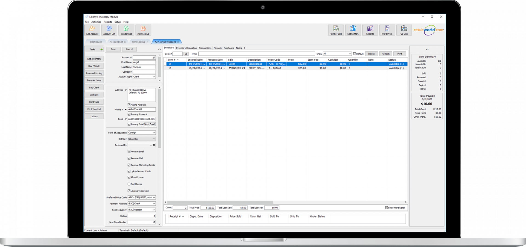Open the Reports menu
Image resolution: width=526 pixels, height=247 pixels.
click(108, 22)
